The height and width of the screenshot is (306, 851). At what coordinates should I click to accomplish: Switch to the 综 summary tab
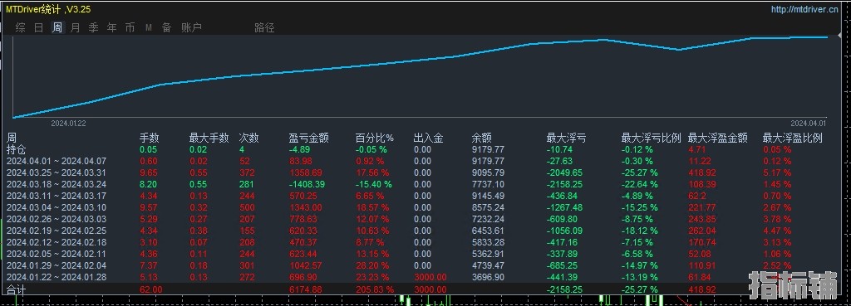tap(21, 27)
